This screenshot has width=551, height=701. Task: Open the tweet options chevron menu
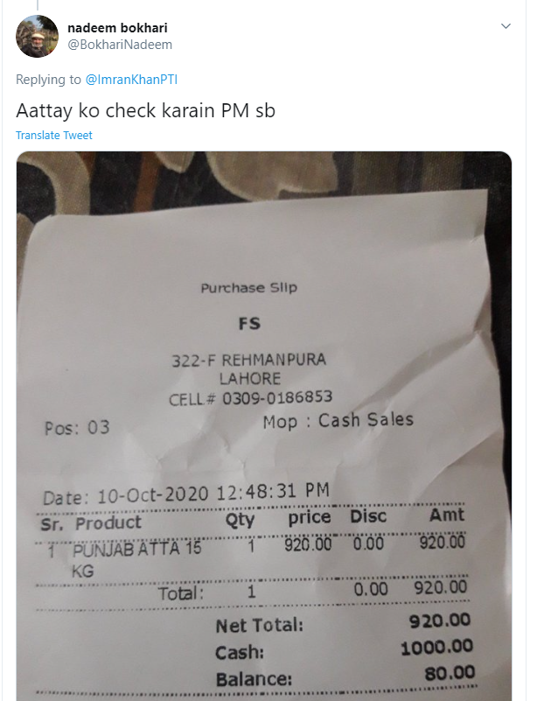pyautogui.click(x=506, y=26)
